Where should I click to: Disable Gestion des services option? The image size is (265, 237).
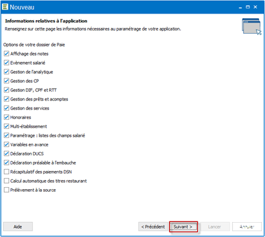pyautogui.click(x=6, y=108)
